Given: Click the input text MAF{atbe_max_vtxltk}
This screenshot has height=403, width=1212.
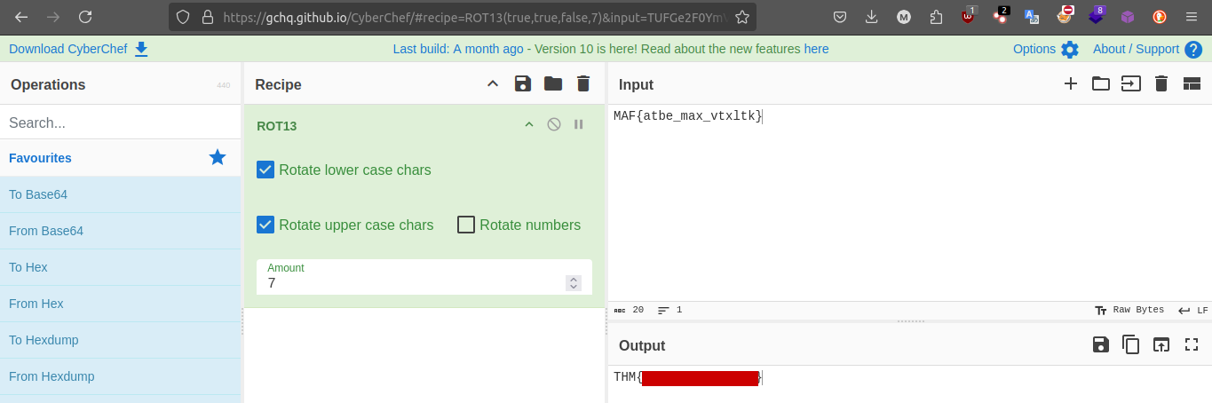Looking at the screenshot, I should pos(687,115).
